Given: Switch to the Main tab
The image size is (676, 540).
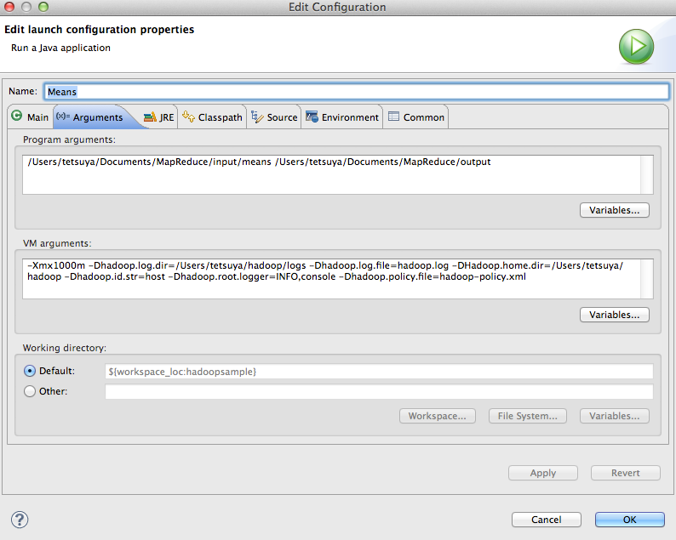Looking at the screenshot, I should (x=30, y=117).
